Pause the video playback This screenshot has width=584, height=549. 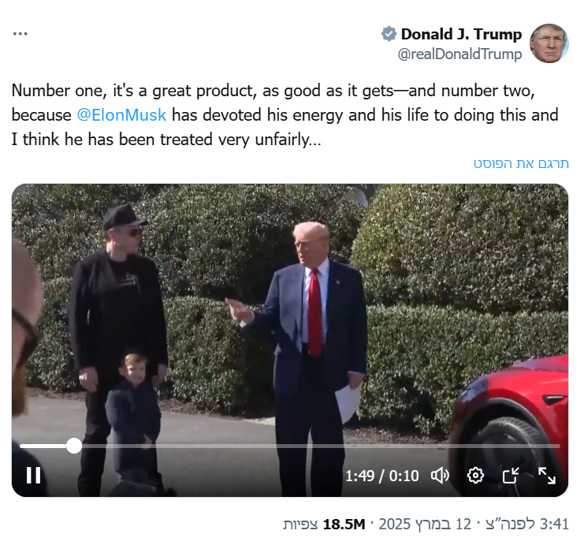point(33,475)
